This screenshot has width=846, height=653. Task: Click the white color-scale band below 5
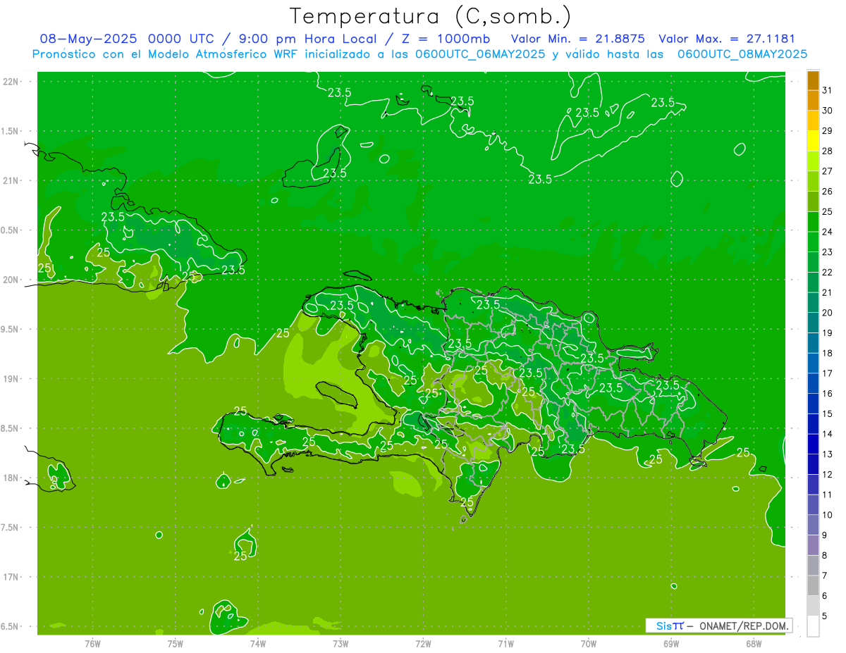813,626
